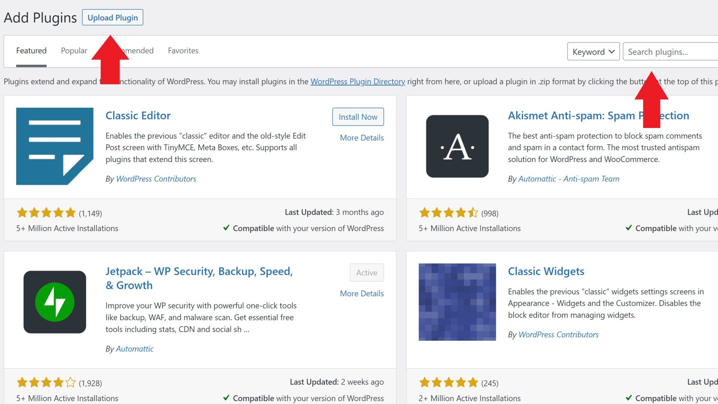
Task: Open the Automattic author link under Jetpack
Action: point(135,349)
